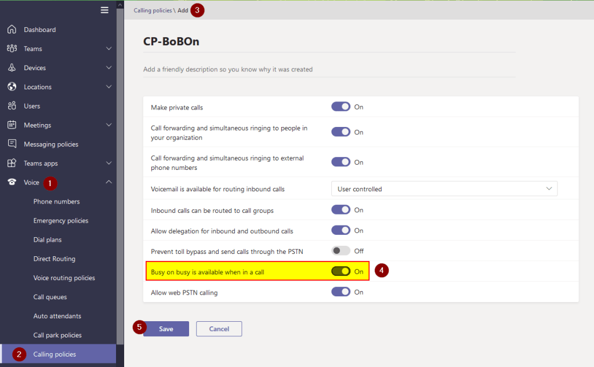Screen dimensions: 594x367
Task: Collapse the Voice menu chevron
Action: tap(108, 183)
